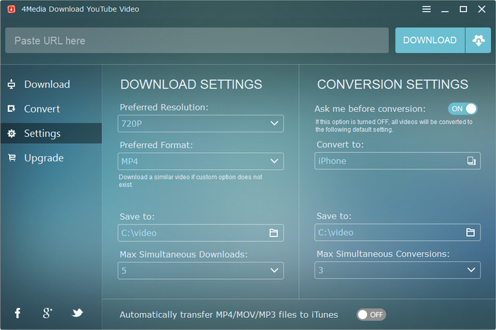Open Max Simultaneous Downloads dropdown
Viewport: 496px width, 330px height.
(201, 271)
